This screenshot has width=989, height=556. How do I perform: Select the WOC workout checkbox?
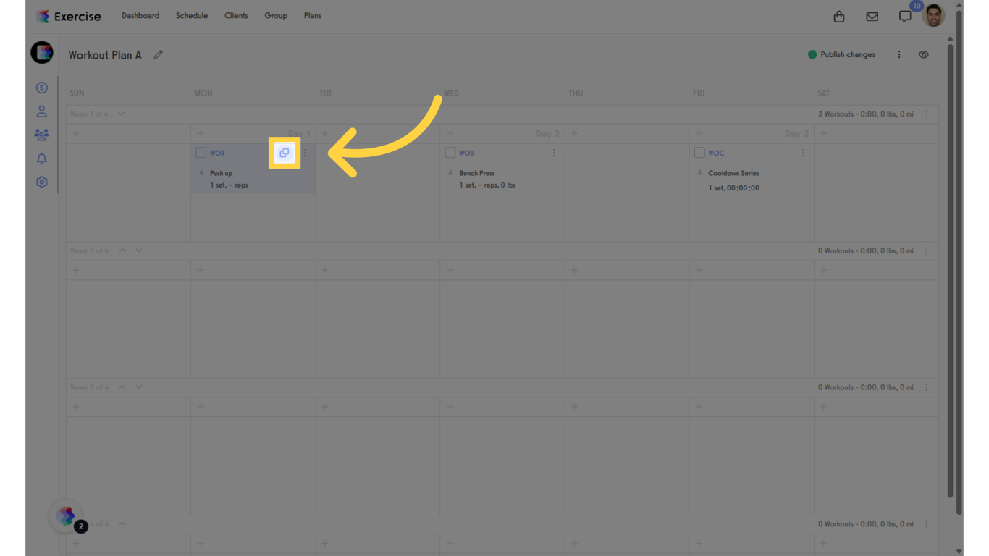(699, 153)
